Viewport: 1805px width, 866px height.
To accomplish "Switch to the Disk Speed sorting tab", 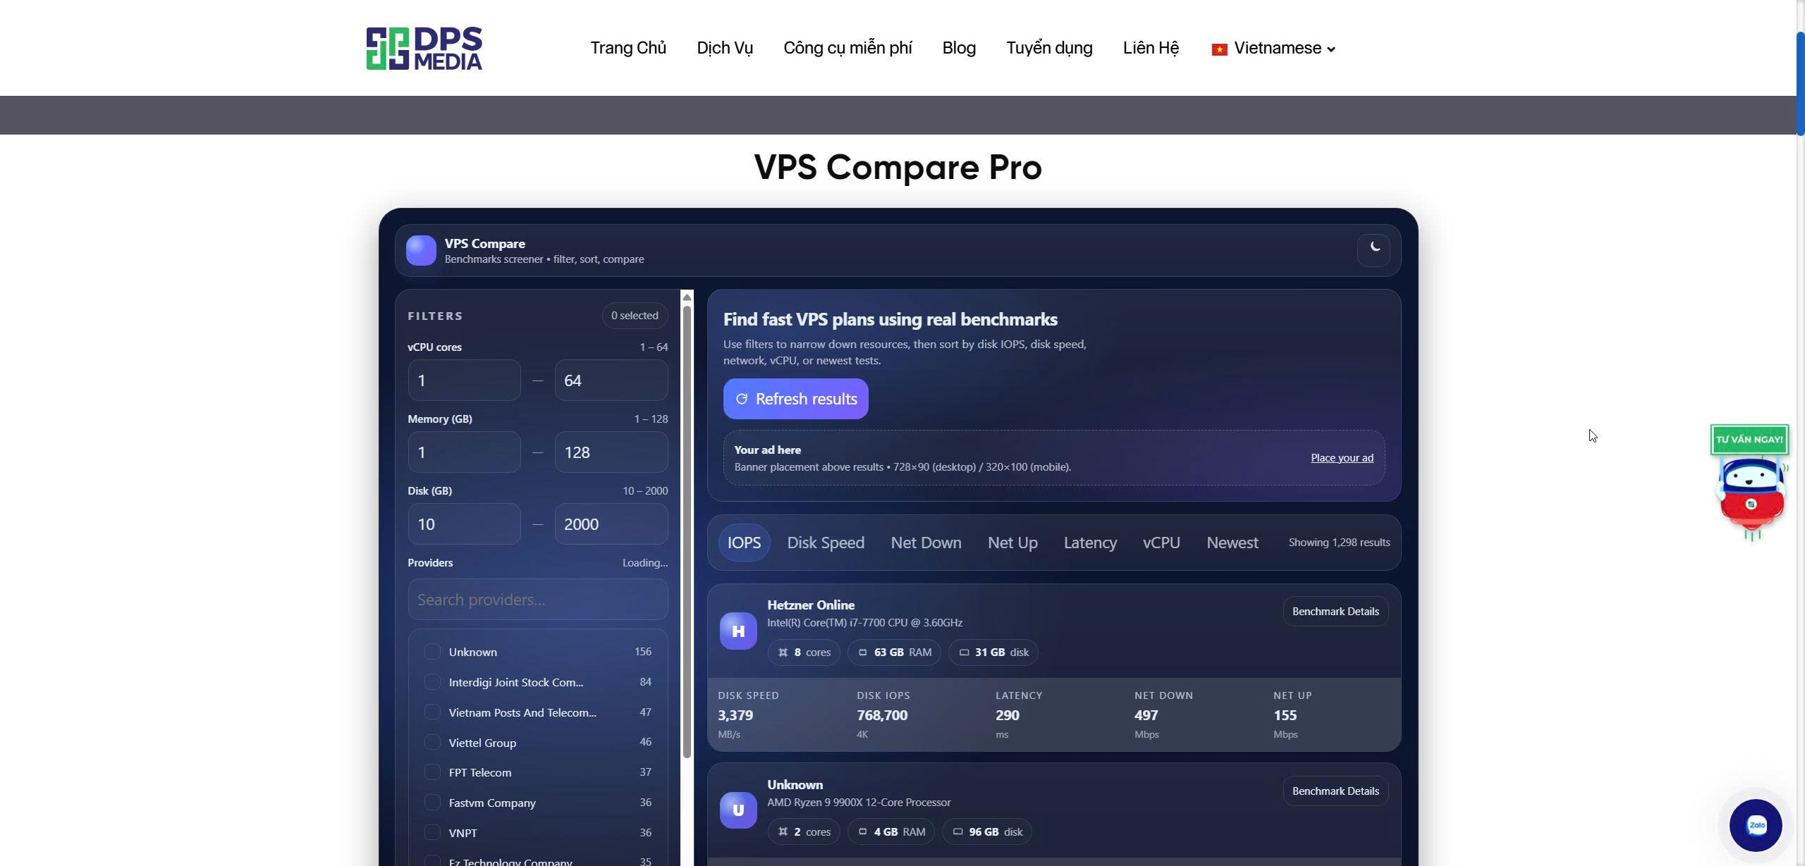I will coord(825,543).
